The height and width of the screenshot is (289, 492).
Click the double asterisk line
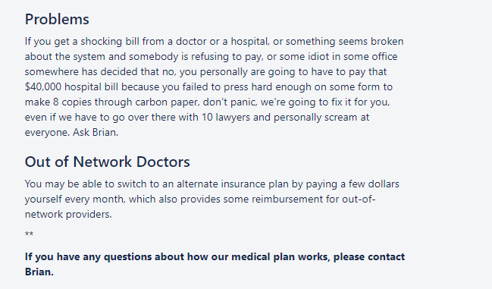pos(29,234)
